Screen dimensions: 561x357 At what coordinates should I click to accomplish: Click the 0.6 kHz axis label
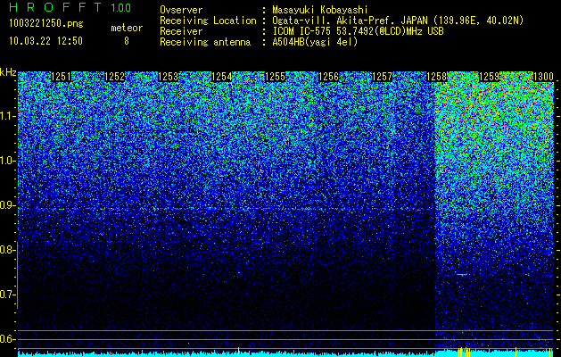(x=7, y=339)
